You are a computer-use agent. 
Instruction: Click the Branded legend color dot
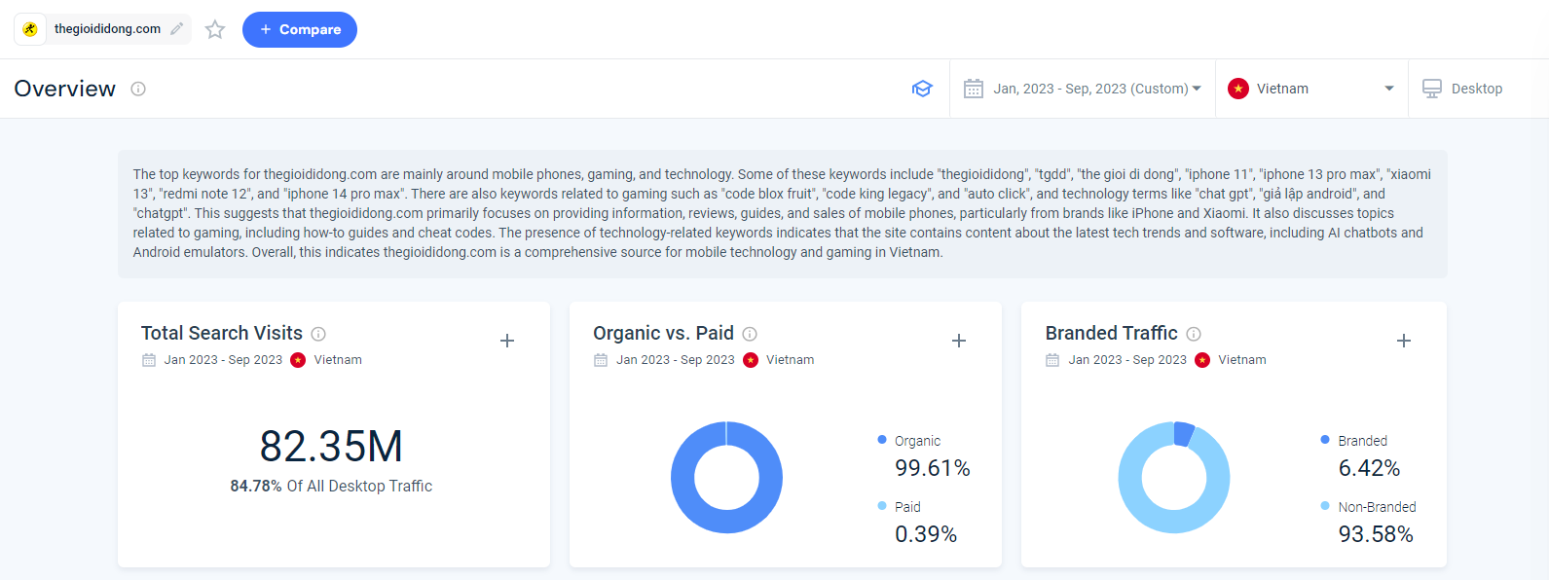(1325, 440)
